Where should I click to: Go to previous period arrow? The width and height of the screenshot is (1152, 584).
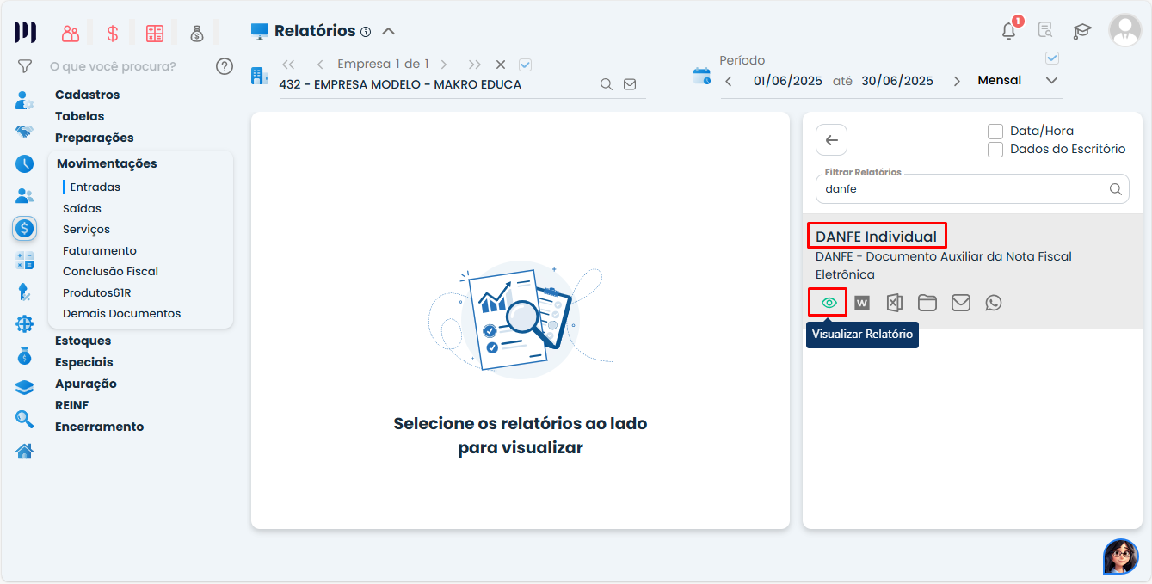click(729, 81)
